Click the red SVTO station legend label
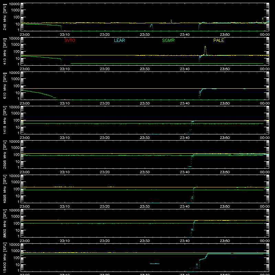Viewport: 275px width, 275px height. pos(70,40)
